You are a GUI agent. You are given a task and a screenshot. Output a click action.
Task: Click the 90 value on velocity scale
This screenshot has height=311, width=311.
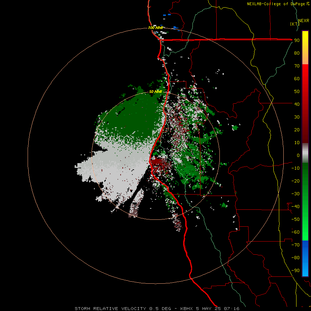[297, 40]
